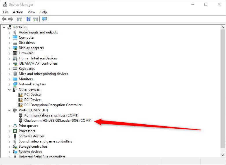Viewport: 226px width, 165px height.
Task: Click the Keyboards icon
Action: [x=15, y=69]
